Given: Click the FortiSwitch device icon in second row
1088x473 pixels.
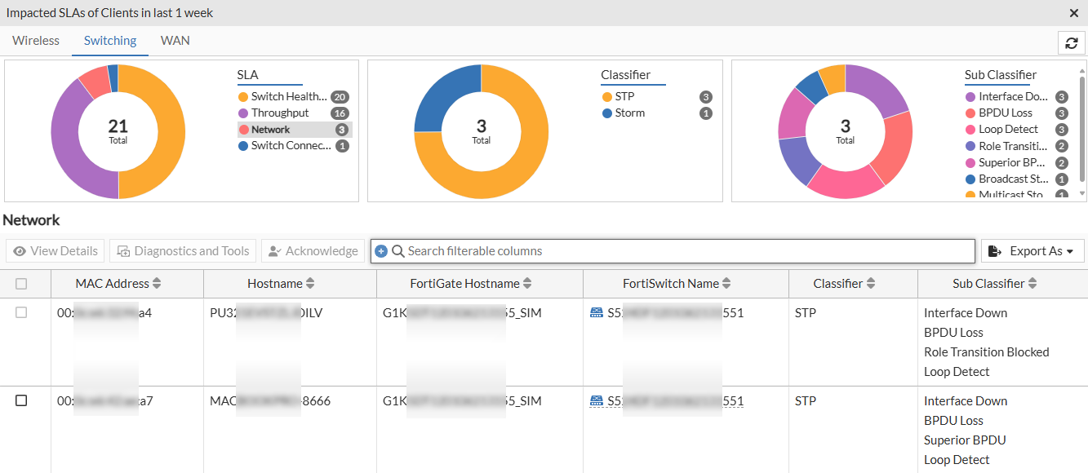Looking at the screenshot, I should 597,400.
